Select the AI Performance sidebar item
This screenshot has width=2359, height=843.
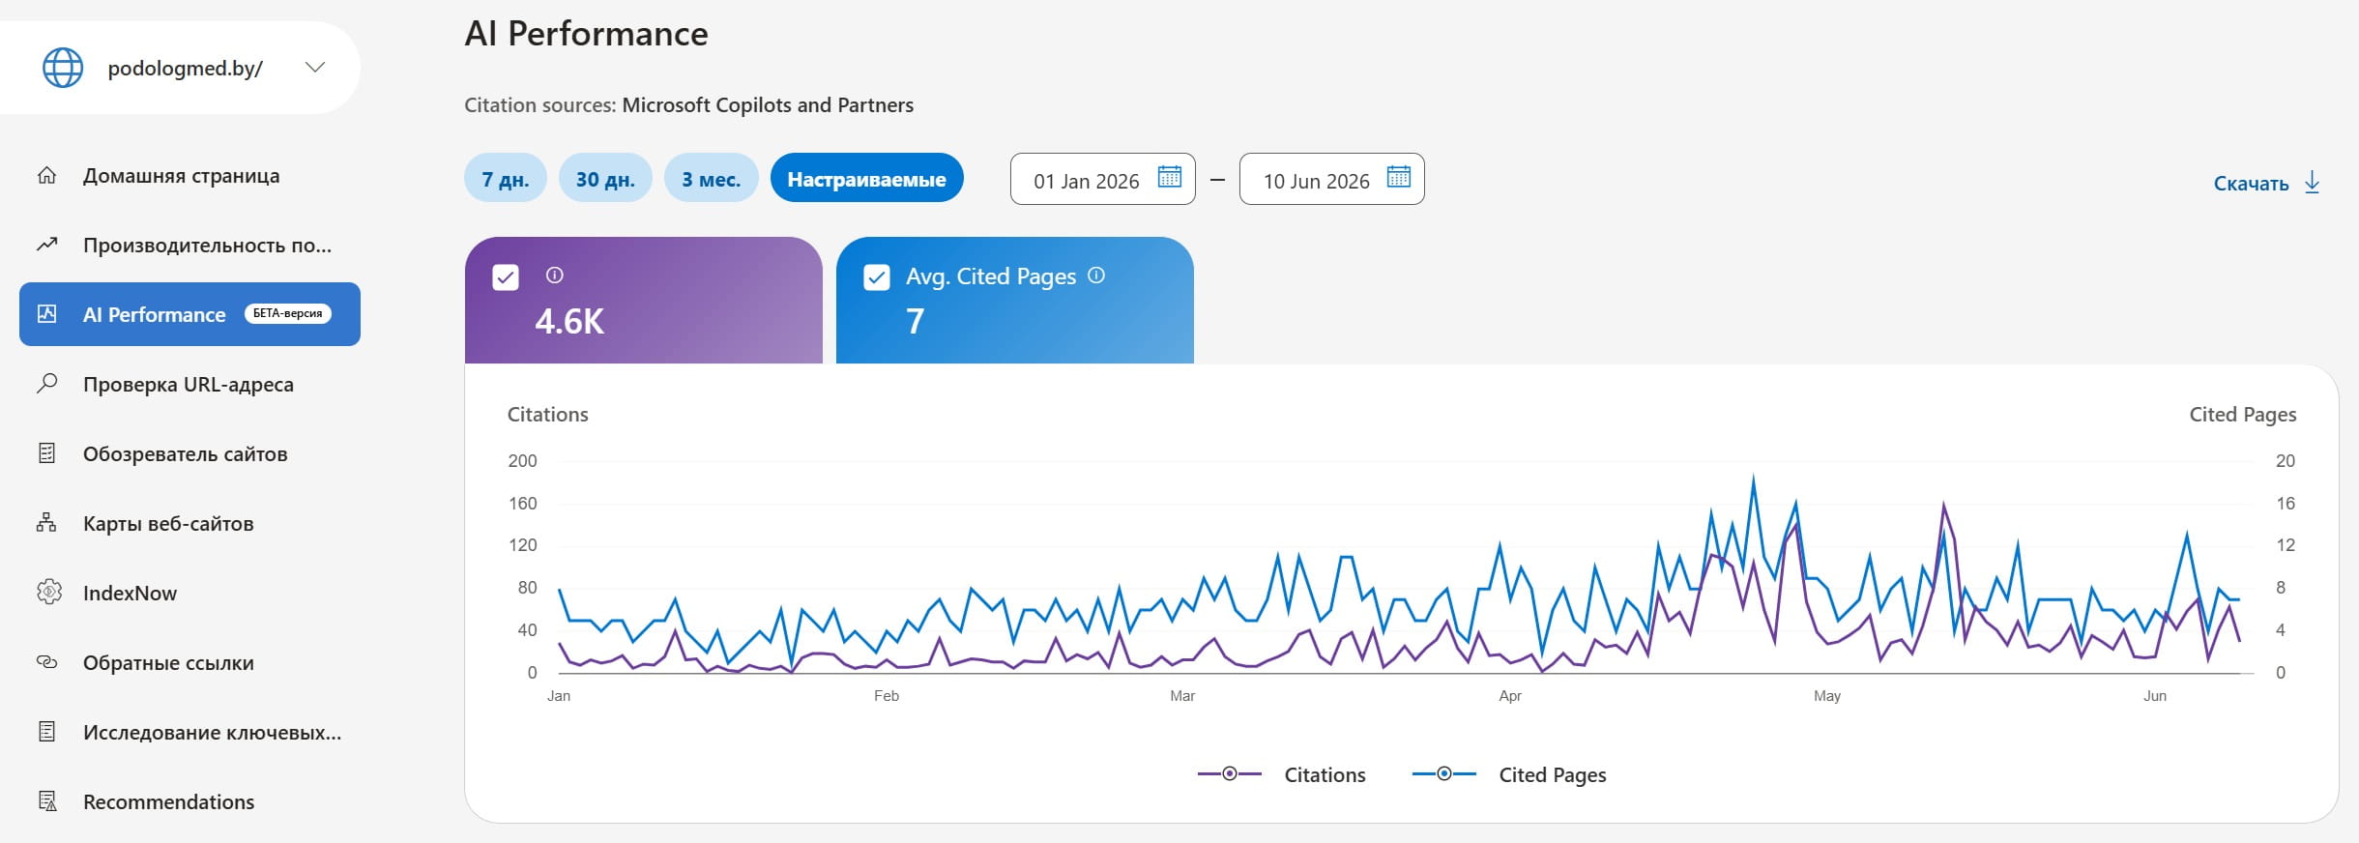[189, 314]
